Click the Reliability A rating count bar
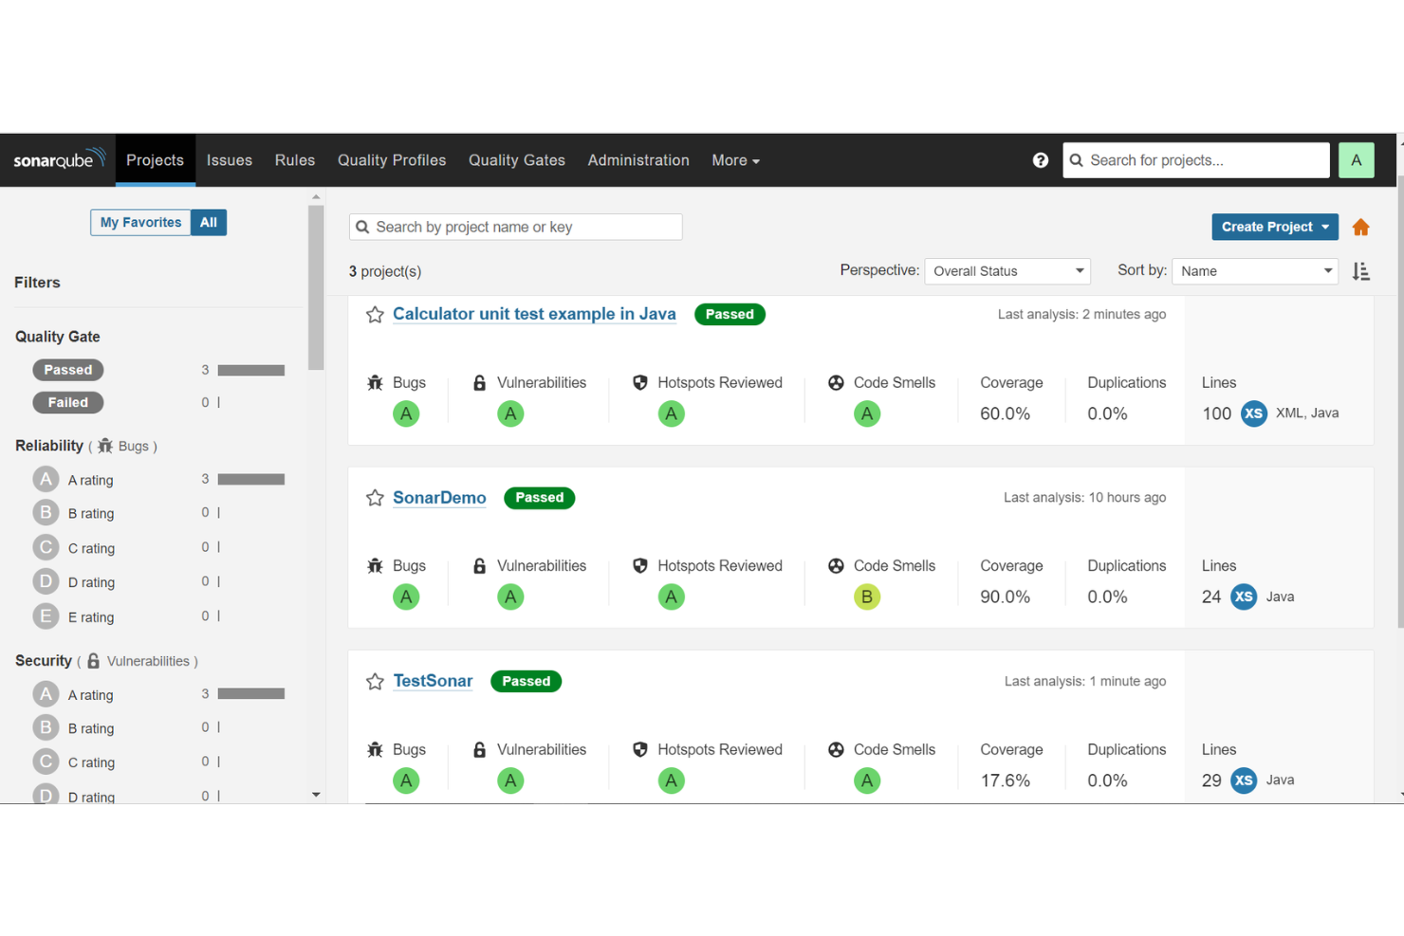This screenshot has height=936, width=1404. pos(251,479)
